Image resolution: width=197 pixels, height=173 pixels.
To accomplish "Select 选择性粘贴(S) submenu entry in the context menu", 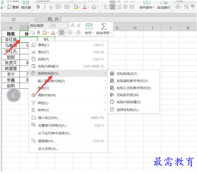I will (x=69, y=73).
